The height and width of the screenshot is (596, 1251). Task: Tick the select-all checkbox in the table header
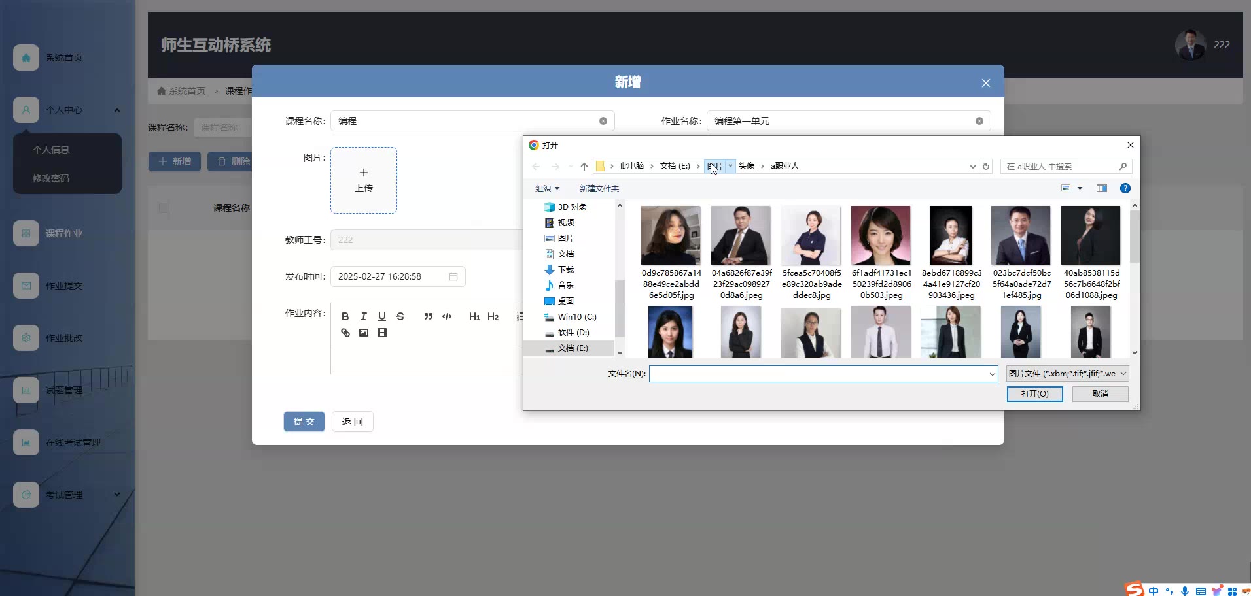(x=164, y=208)
